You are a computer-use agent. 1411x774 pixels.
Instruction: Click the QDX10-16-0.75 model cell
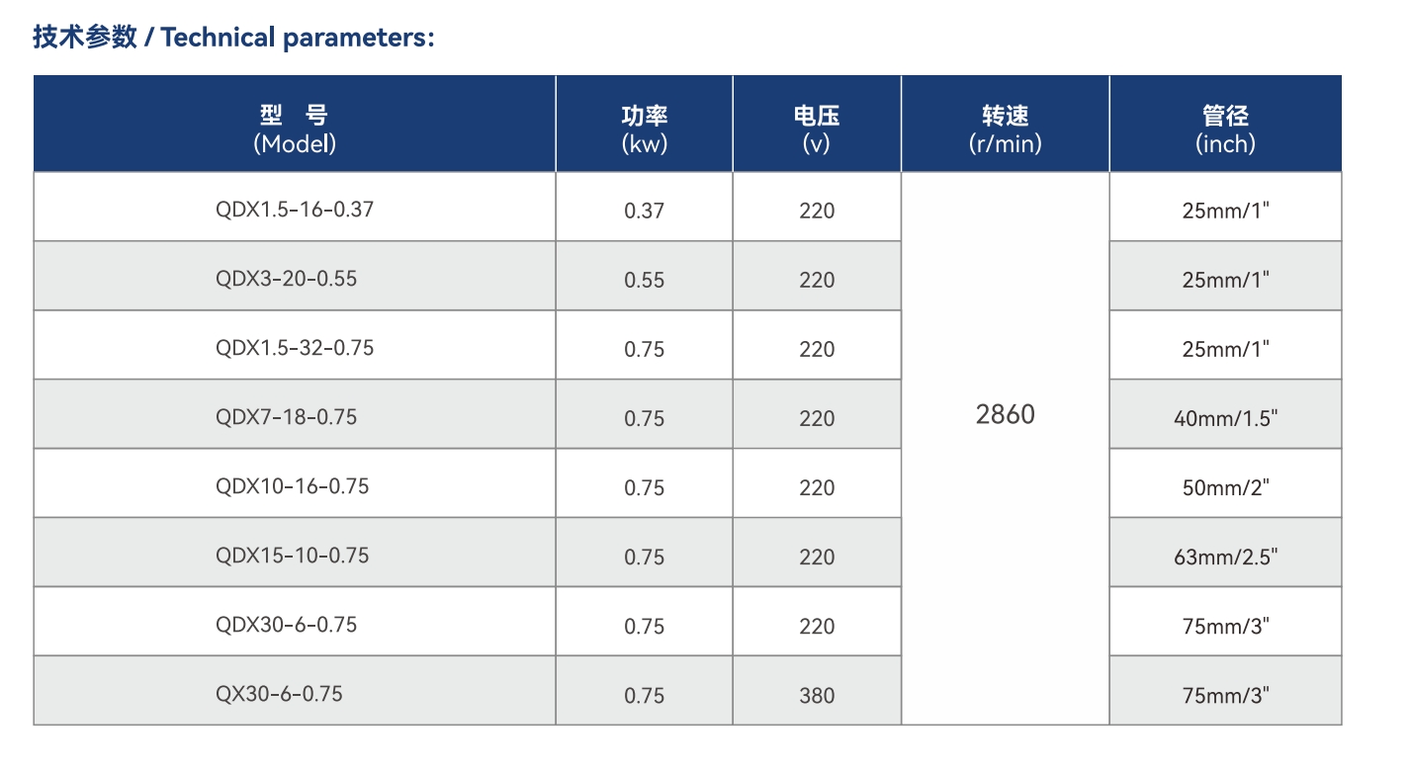(292, 486)
